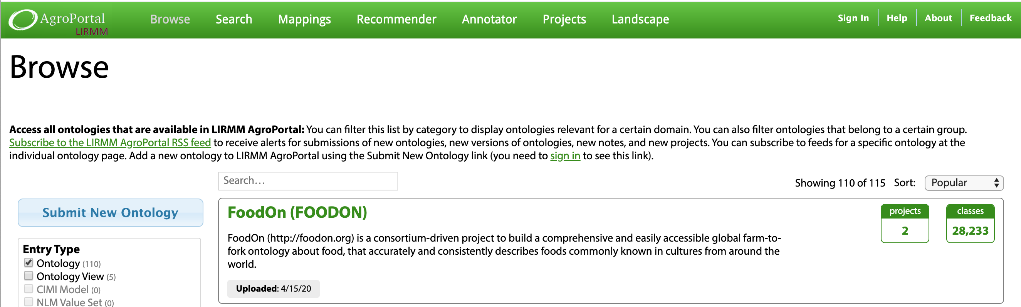Uncheck the Ontology entry type checkbox
The image size is (1021, 307).
29,263
